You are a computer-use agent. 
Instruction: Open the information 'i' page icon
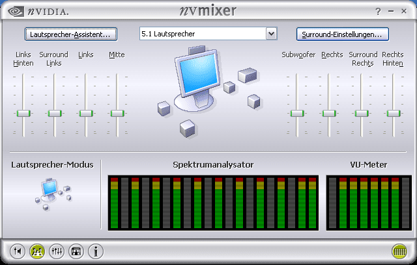(x=96, y=251)
